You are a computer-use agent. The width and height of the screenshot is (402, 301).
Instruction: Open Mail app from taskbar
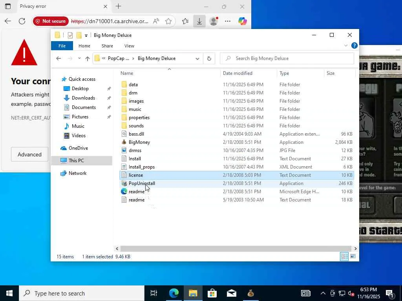click(x=231, y=293)
